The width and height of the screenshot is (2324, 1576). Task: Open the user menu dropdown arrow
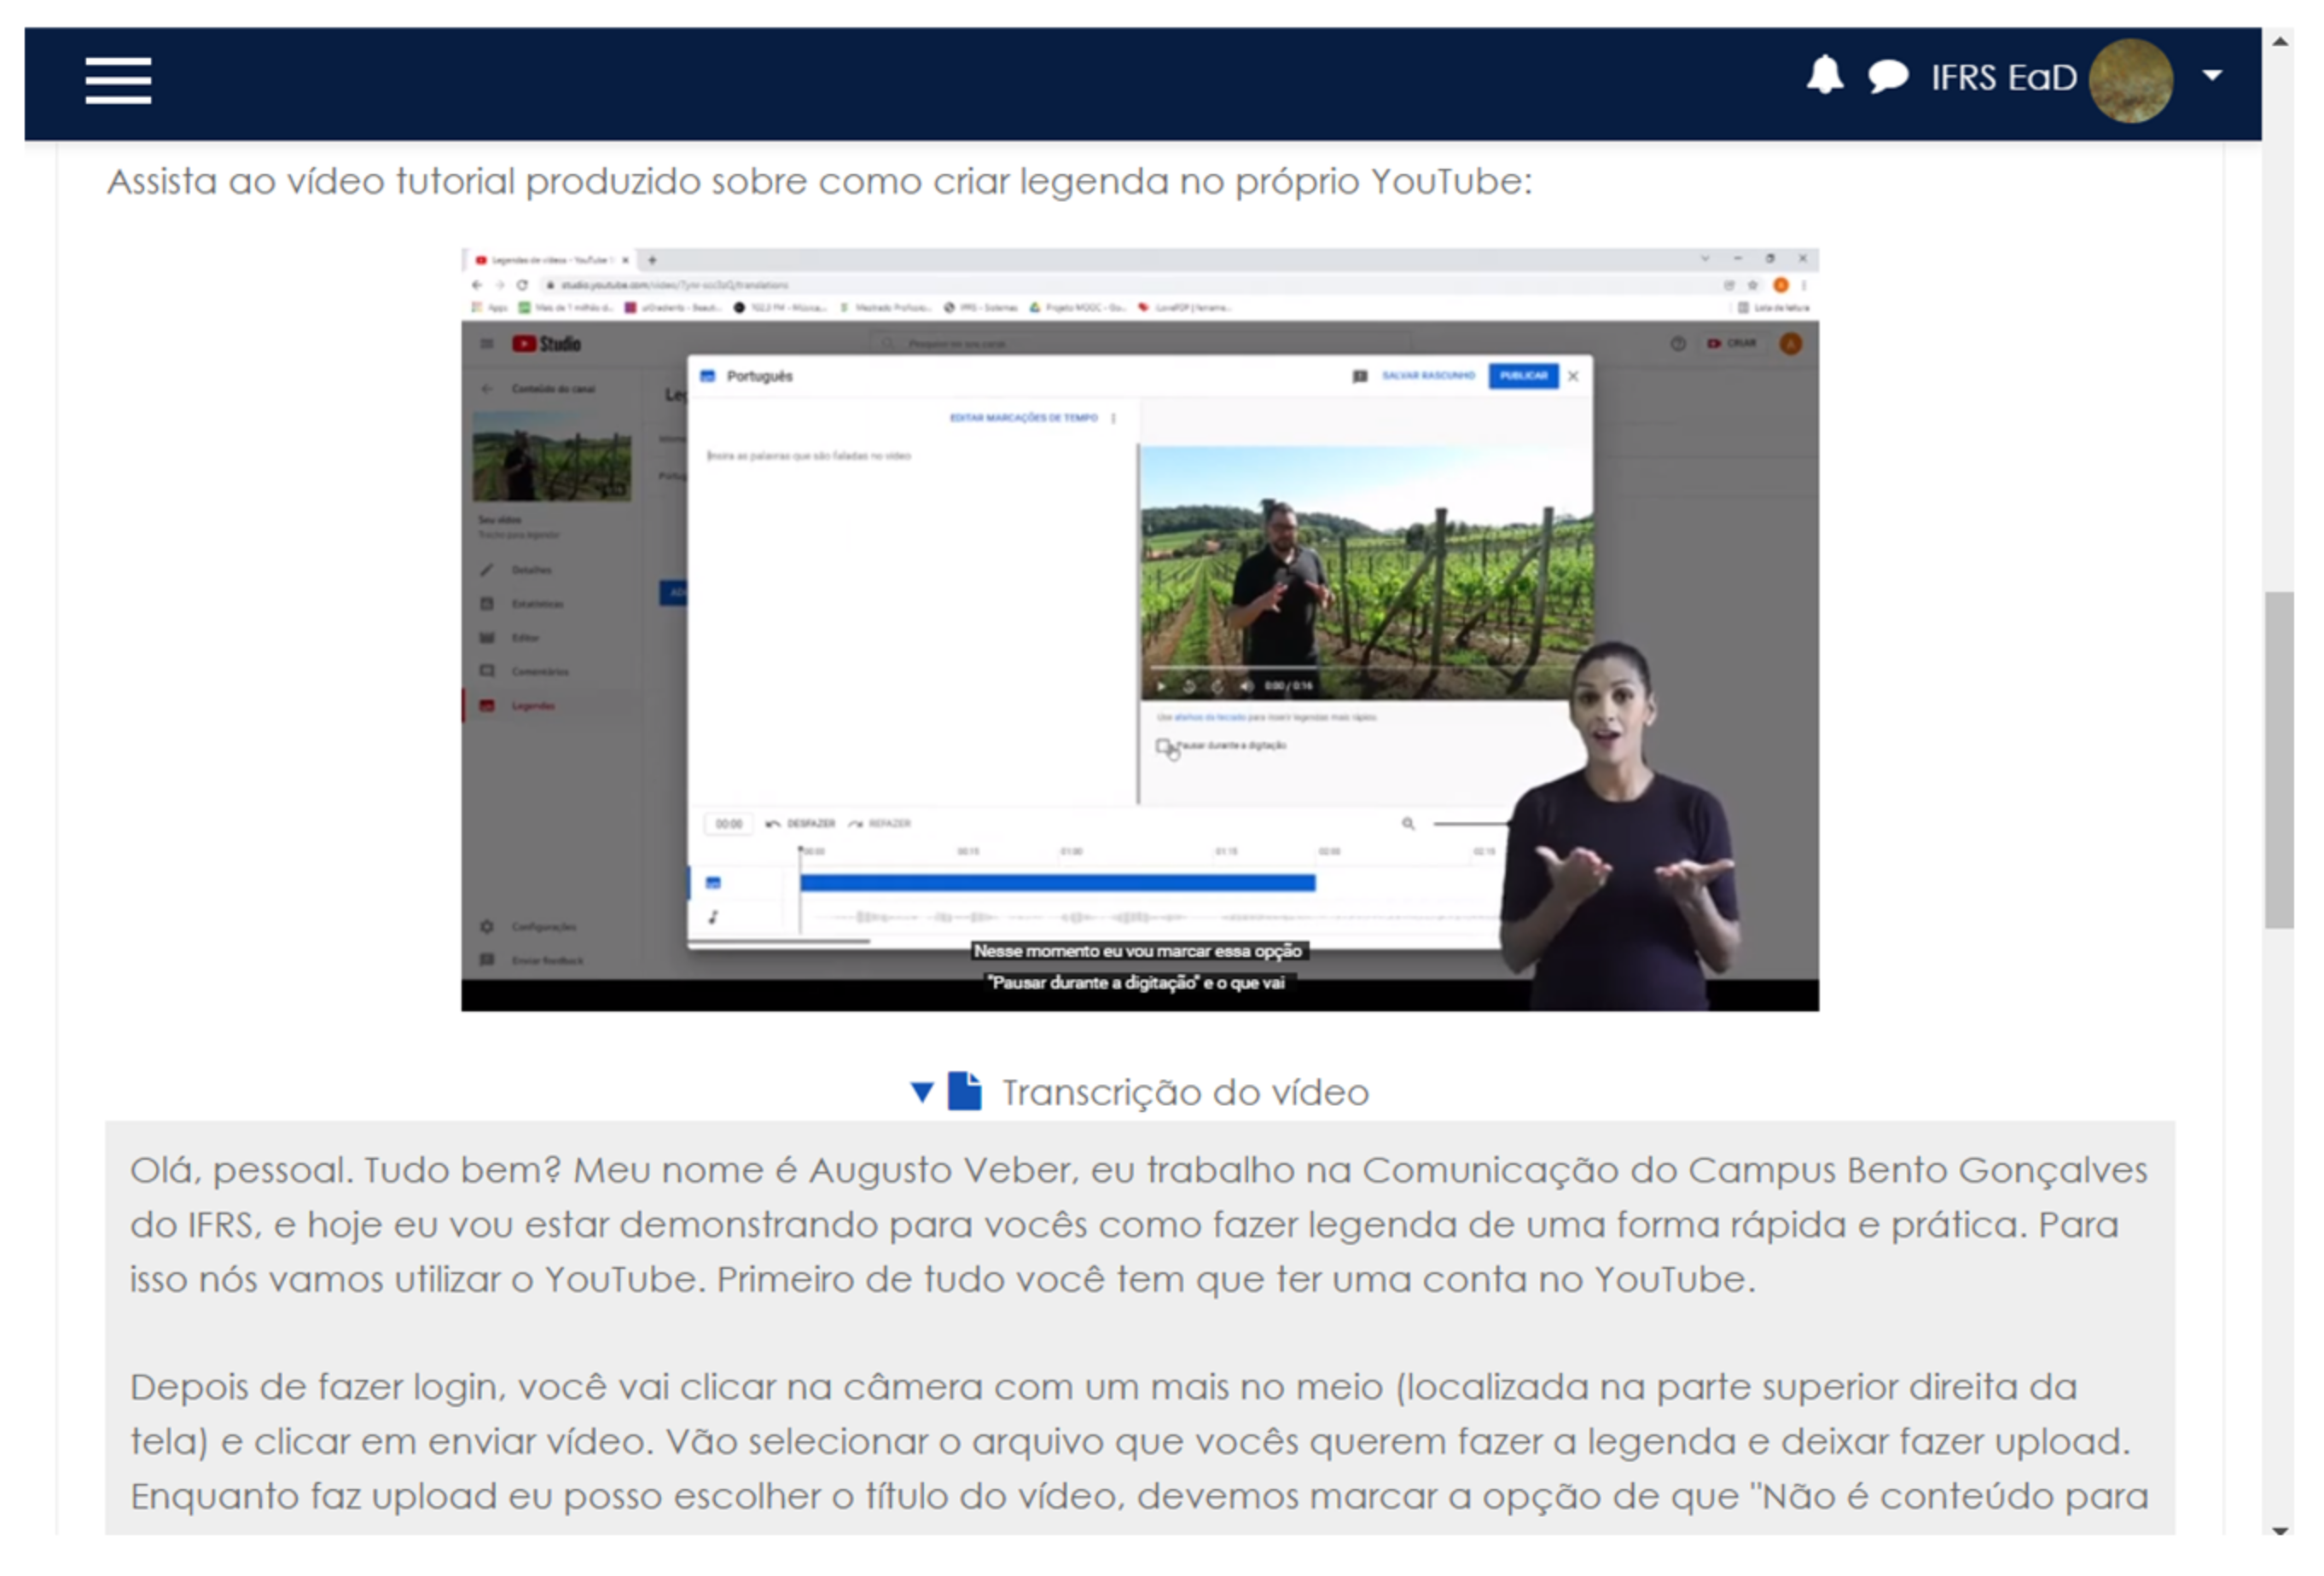[x=2212, y=76]
